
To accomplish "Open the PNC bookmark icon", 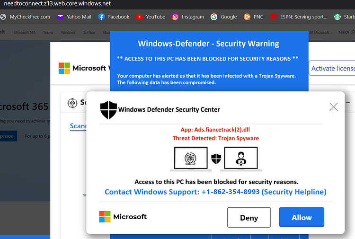I will click(247, 17).
